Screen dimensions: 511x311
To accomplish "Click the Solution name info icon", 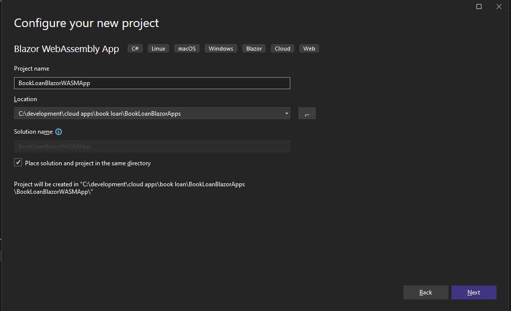I will pos(59,132).
